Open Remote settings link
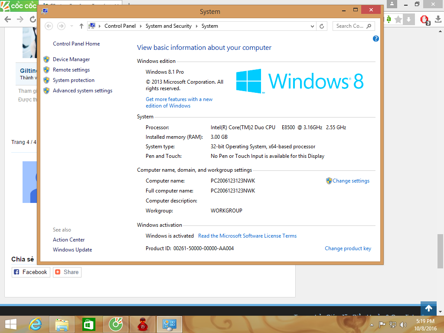The width and height of the screenshot is (444, 333). click(x=71, y=70)
